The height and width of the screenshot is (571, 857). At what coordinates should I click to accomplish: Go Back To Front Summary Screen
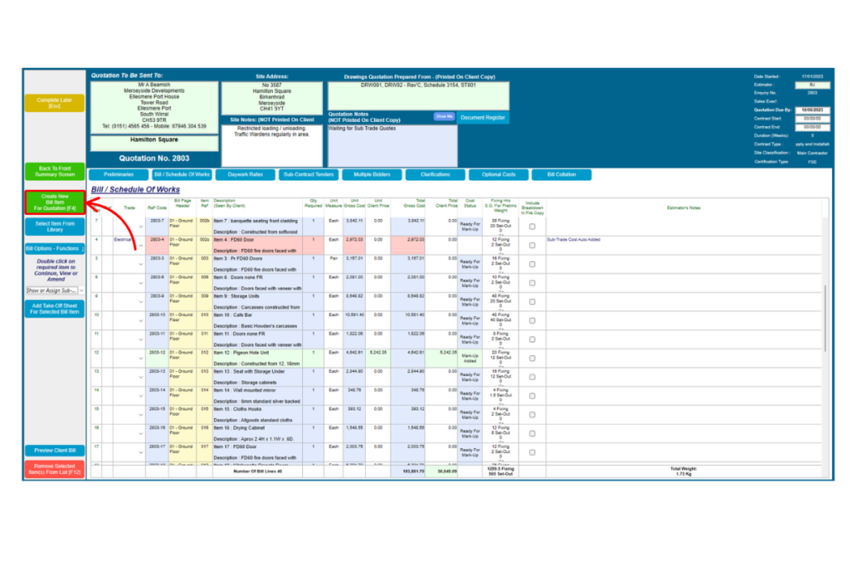point(54,171)
